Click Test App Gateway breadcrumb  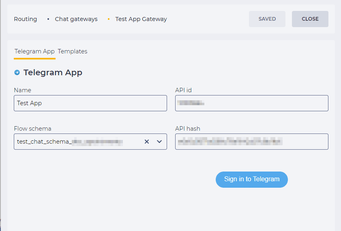[141, 19]
